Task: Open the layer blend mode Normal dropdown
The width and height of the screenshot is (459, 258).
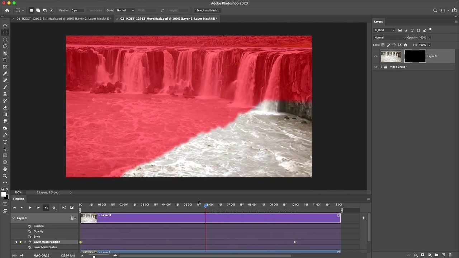Action: pyautogui.click(x=389, y=38)
